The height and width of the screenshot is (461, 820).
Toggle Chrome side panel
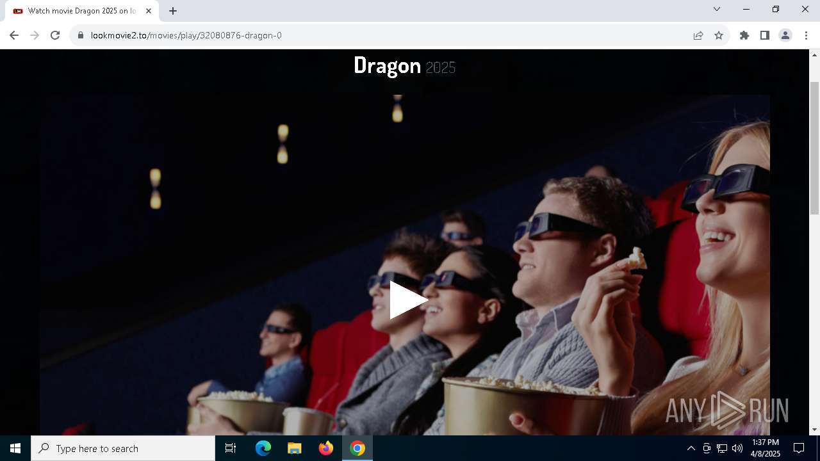765,35
